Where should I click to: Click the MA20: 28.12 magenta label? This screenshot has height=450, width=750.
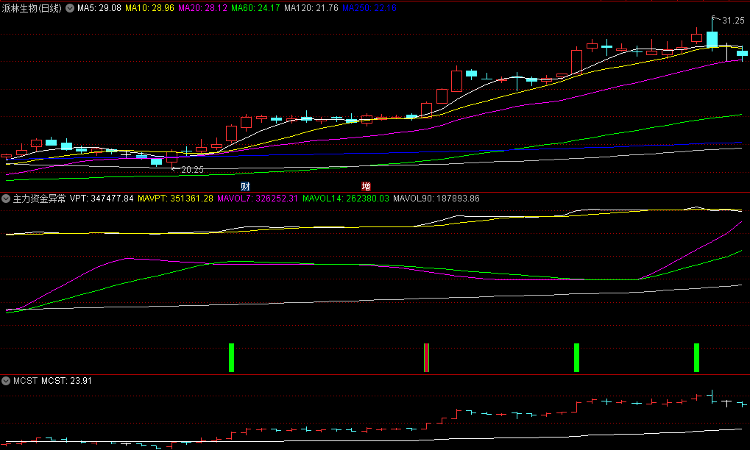[x=203, y=8]
